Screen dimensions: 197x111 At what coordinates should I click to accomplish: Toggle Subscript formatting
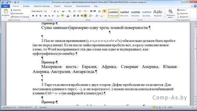(49, 16)
